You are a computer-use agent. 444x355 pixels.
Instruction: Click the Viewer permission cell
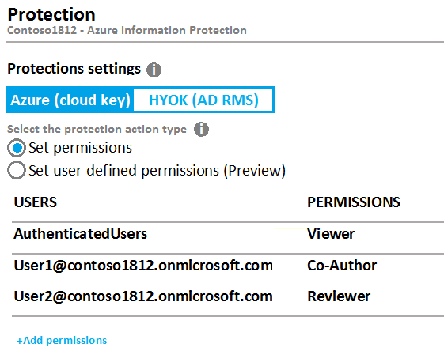click(331, 234)
